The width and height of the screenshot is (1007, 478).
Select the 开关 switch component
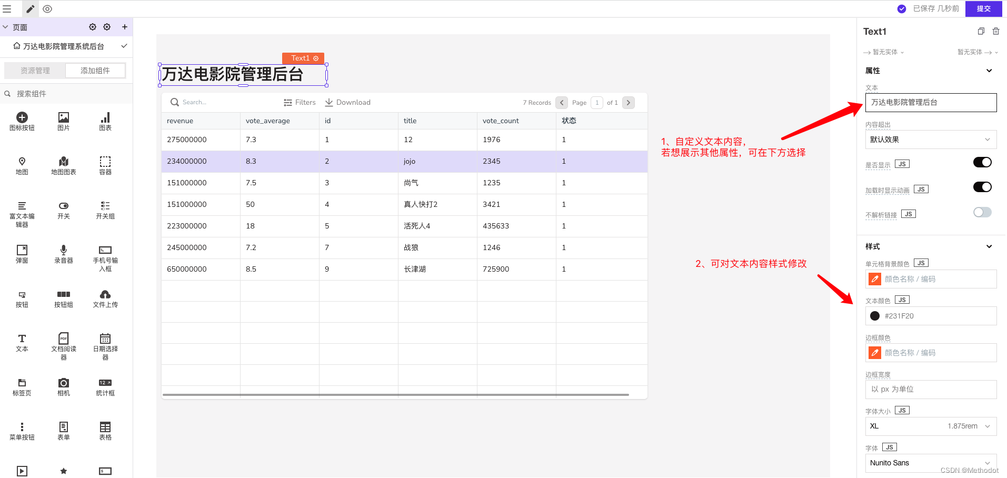coord(64,210)
